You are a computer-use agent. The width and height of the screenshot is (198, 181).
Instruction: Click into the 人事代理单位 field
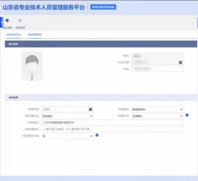[x=112, y=129]
